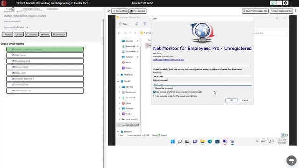Select the OSSIM Server virtual machine

tap(45, 85)
